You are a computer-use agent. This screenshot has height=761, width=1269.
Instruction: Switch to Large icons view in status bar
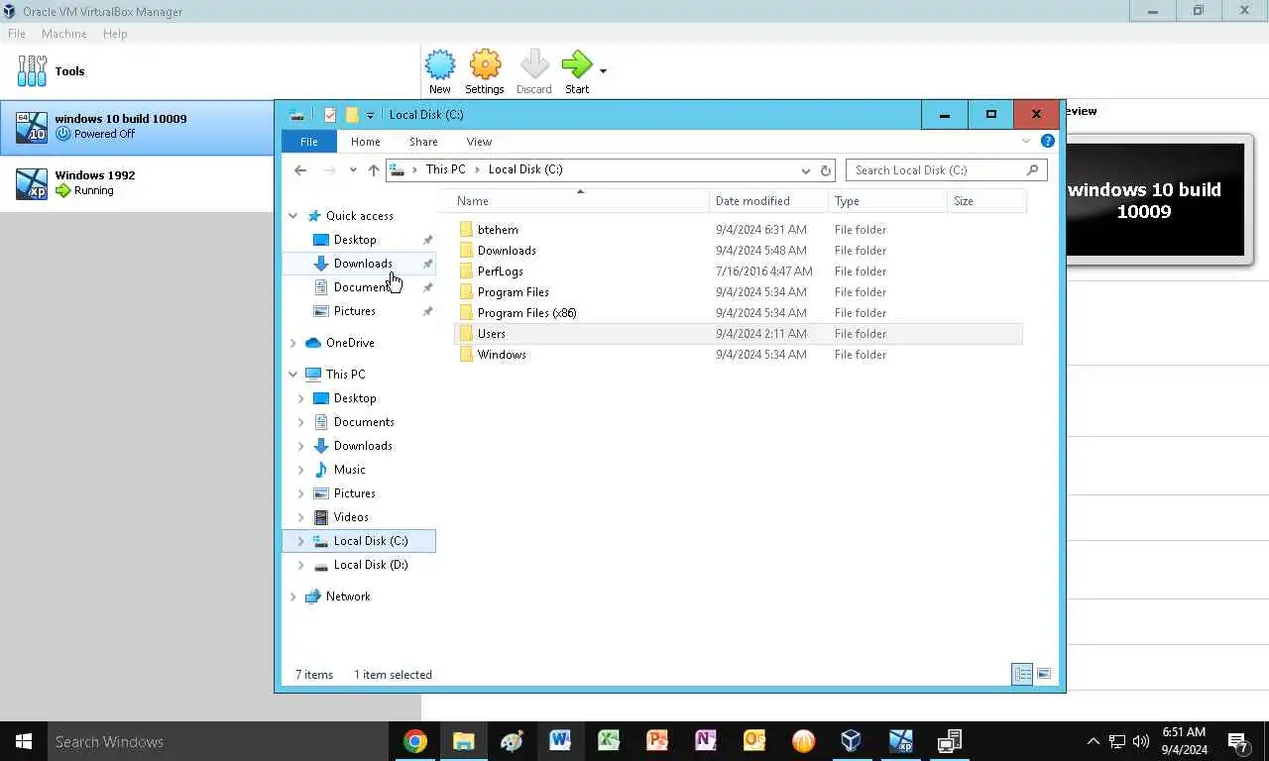pyautogui.click(x=1044, y=675)
